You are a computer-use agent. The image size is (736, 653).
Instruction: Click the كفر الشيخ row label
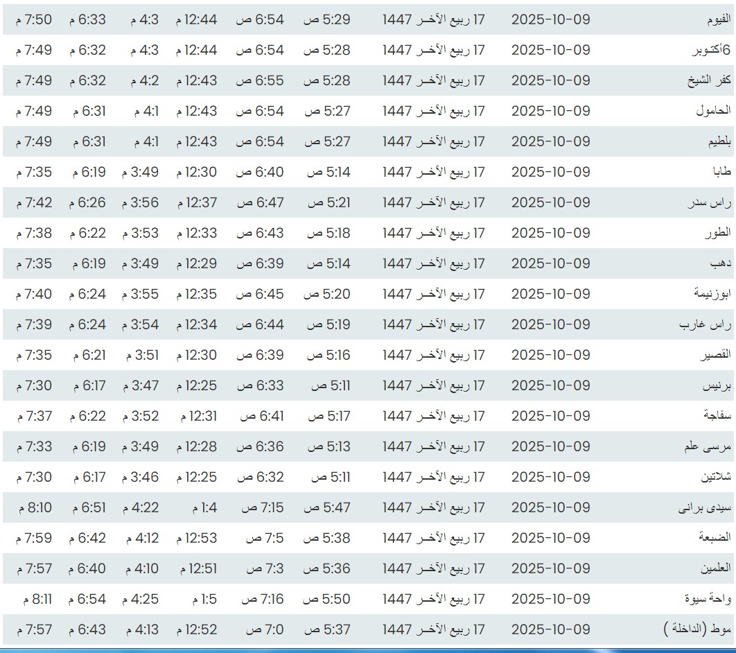click(708, 81)
